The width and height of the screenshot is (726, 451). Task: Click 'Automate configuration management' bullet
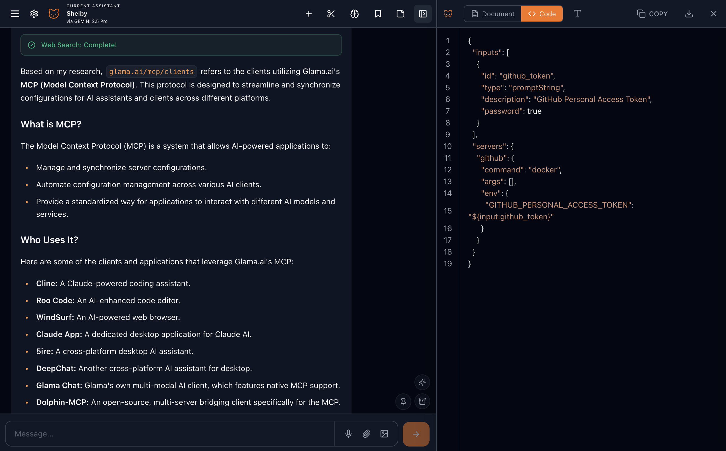pyautogui.click(x=149, y=185)
